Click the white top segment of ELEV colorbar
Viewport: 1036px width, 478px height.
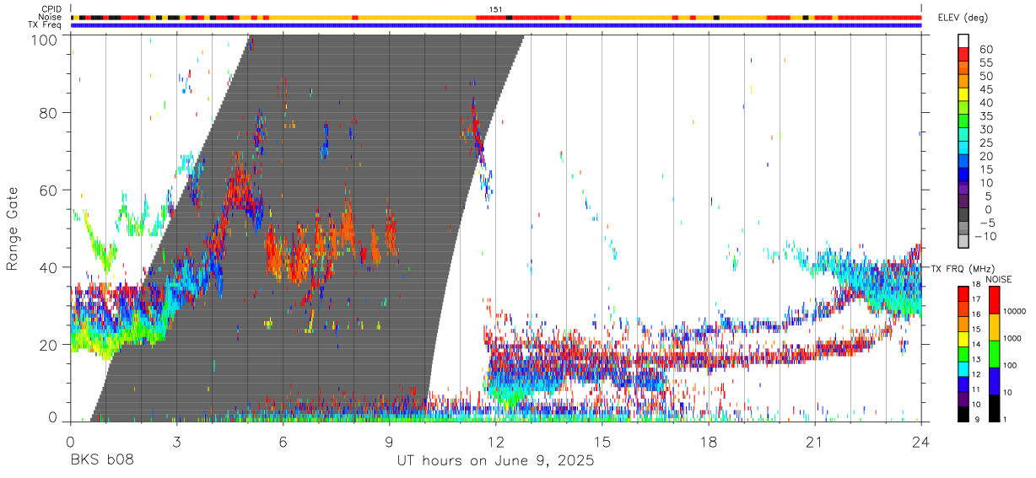coord(963,40)
